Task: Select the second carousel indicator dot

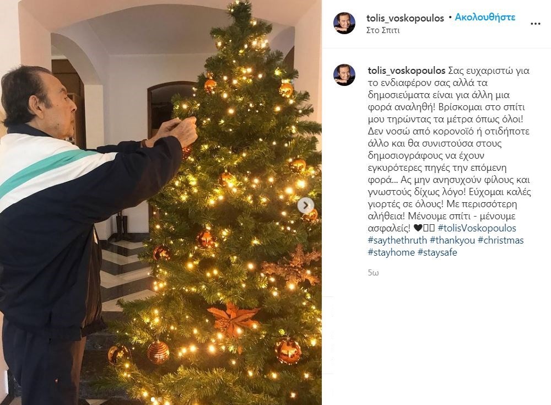Action: tap(160, 399)
